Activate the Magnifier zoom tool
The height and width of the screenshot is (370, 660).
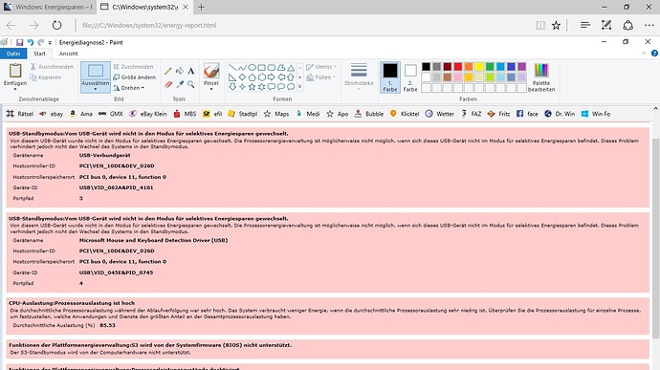pos(191,84)
